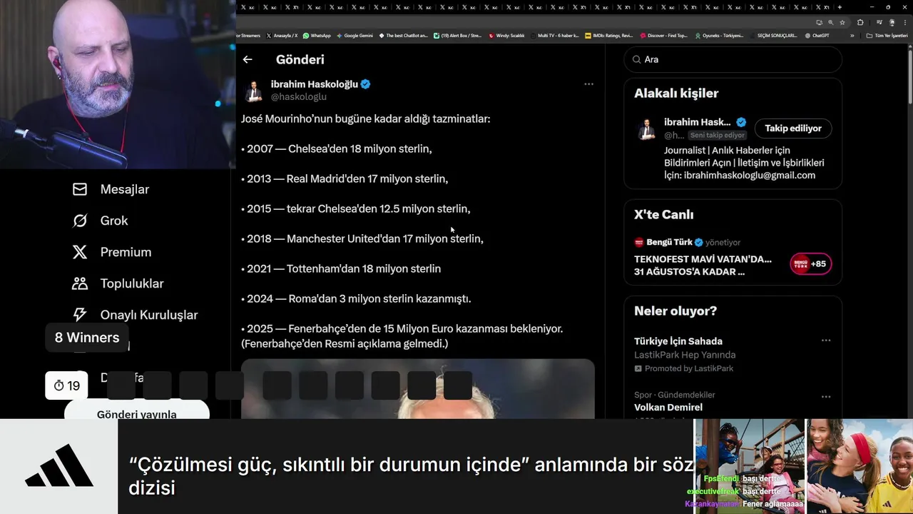Open the WhatsApp bookmark
The image size is (913, 514).
[x=317, y=36]
